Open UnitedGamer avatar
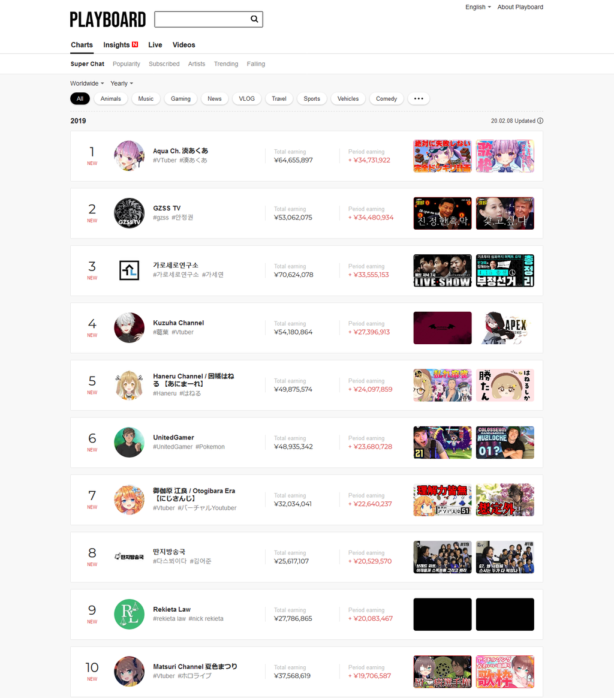 click(x=129, y=443)
